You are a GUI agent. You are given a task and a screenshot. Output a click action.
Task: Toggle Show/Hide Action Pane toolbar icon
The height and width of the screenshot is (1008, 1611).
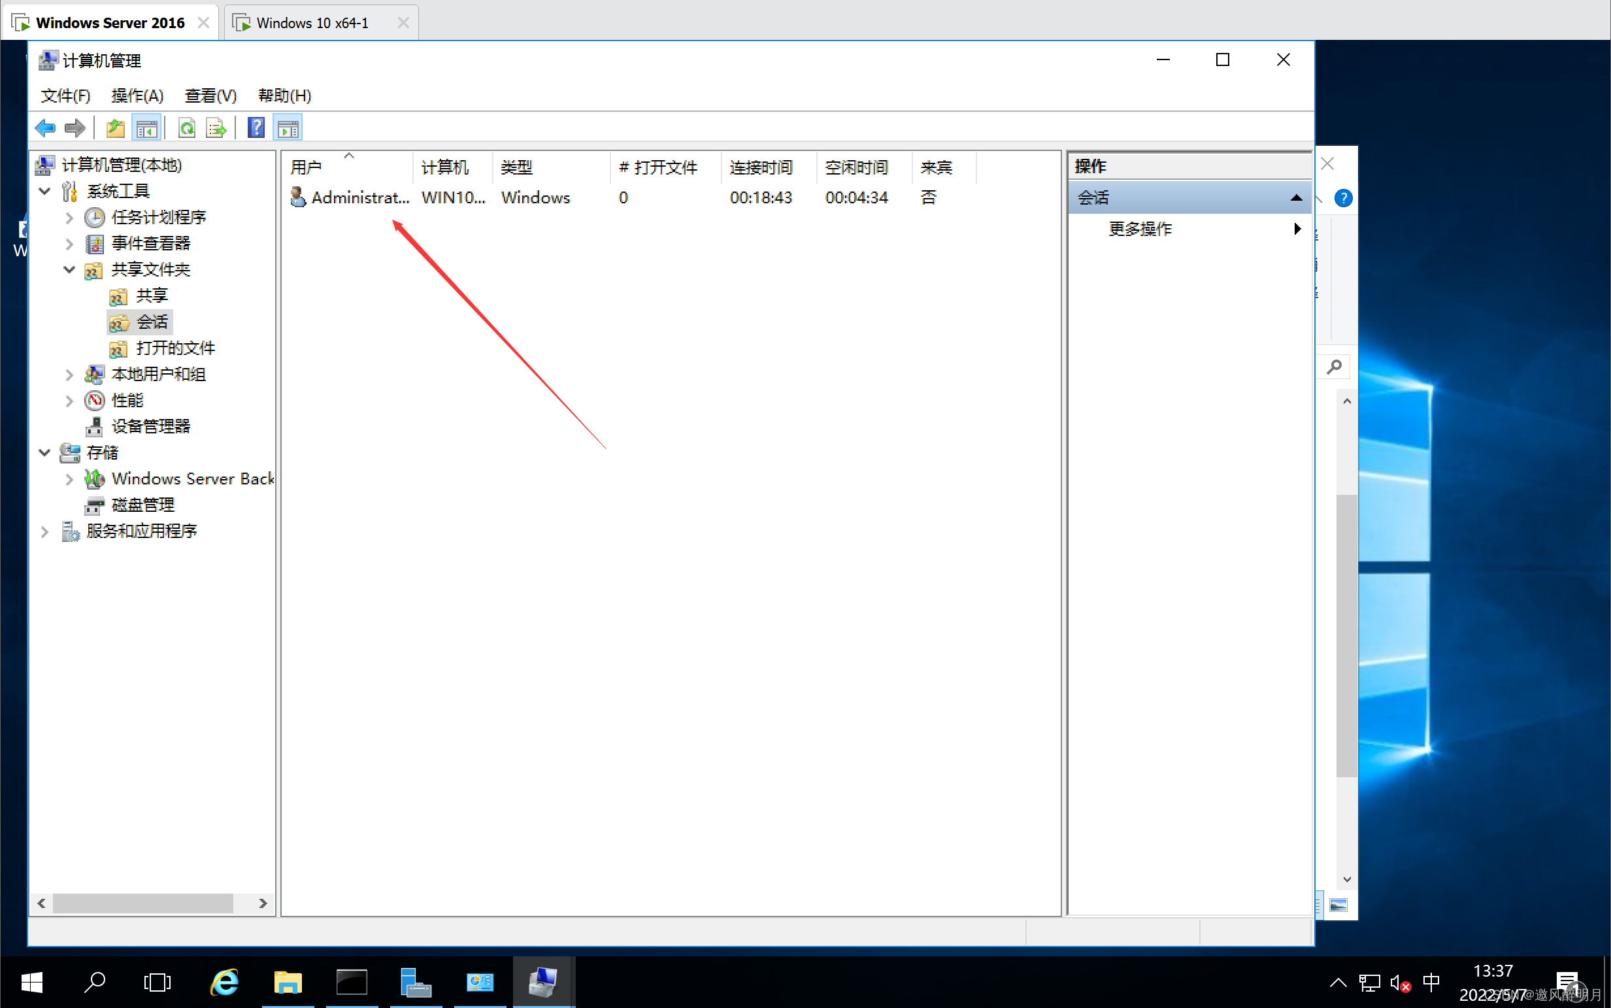click(x=288, y=127)
